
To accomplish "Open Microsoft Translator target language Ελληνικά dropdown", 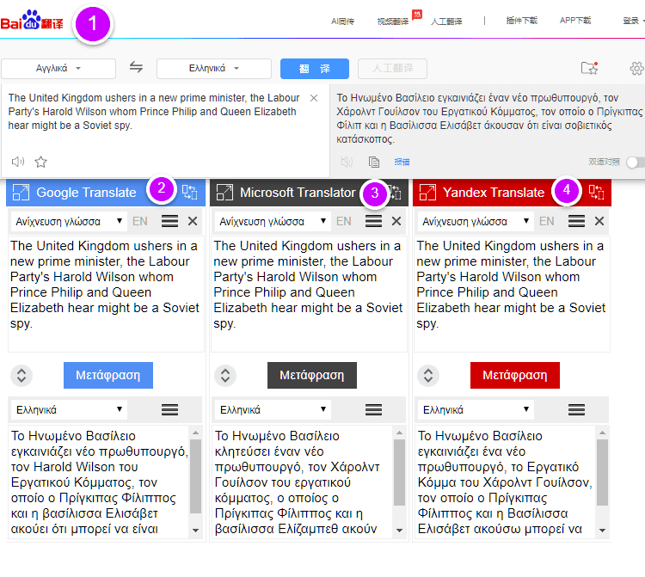I will point(273,409).
